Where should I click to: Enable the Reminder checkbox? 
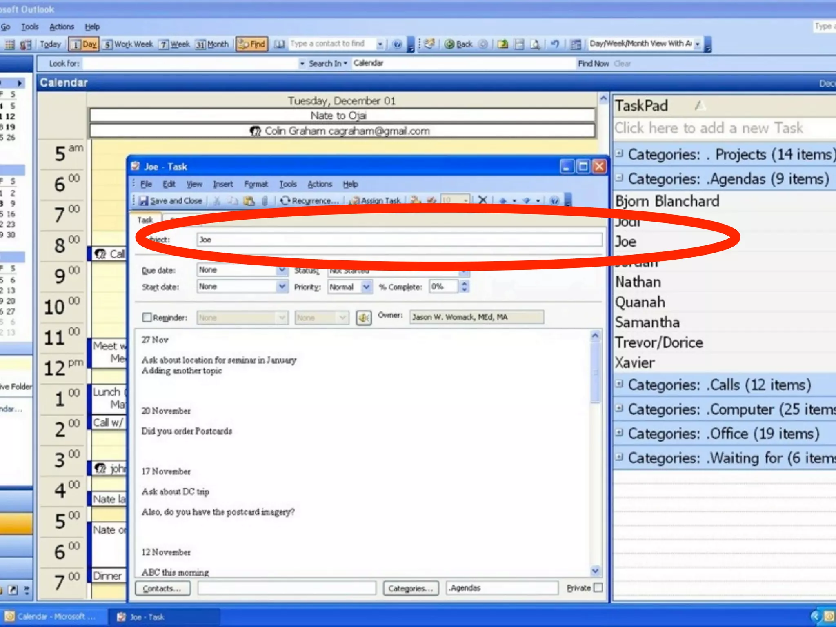(147, 317)
